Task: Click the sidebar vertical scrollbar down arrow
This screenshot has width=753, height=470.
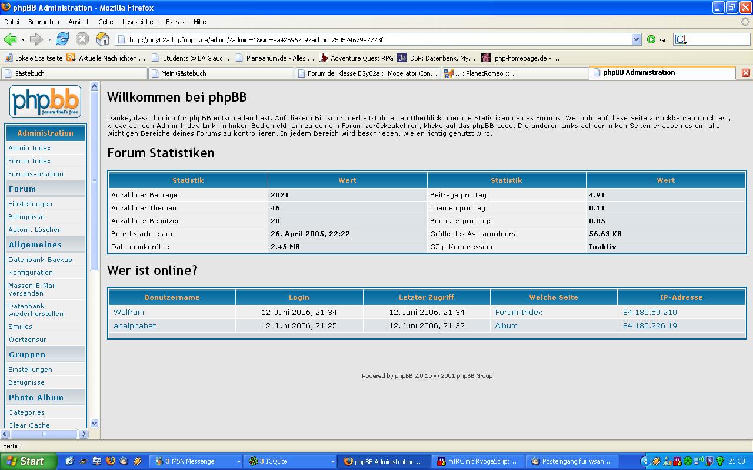Action: tap(95, 423)
